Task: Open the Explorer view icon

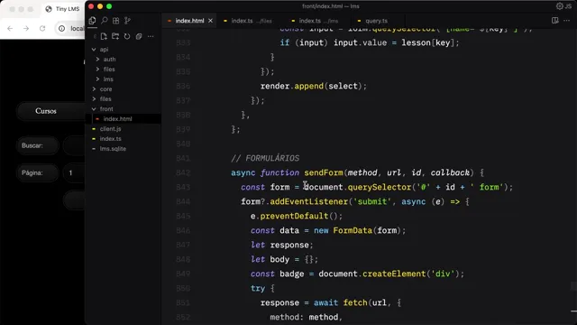Action: [x=92, y=21]
